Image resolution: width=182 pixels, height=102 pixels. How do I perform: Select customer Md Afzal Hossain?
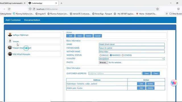click(34, 54)
